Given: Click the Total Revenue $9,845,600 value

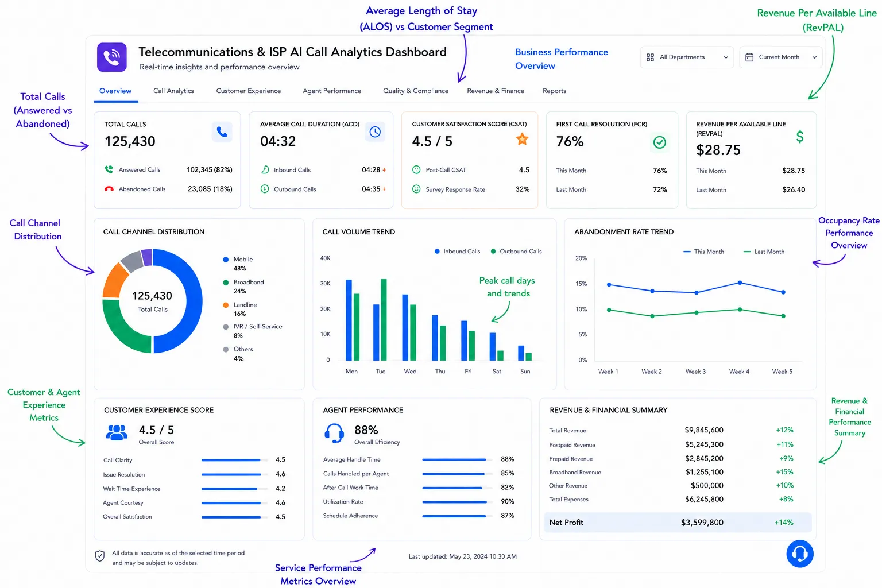Looking at the screenshot, I should pyautogui.click(x=704, y=430).
